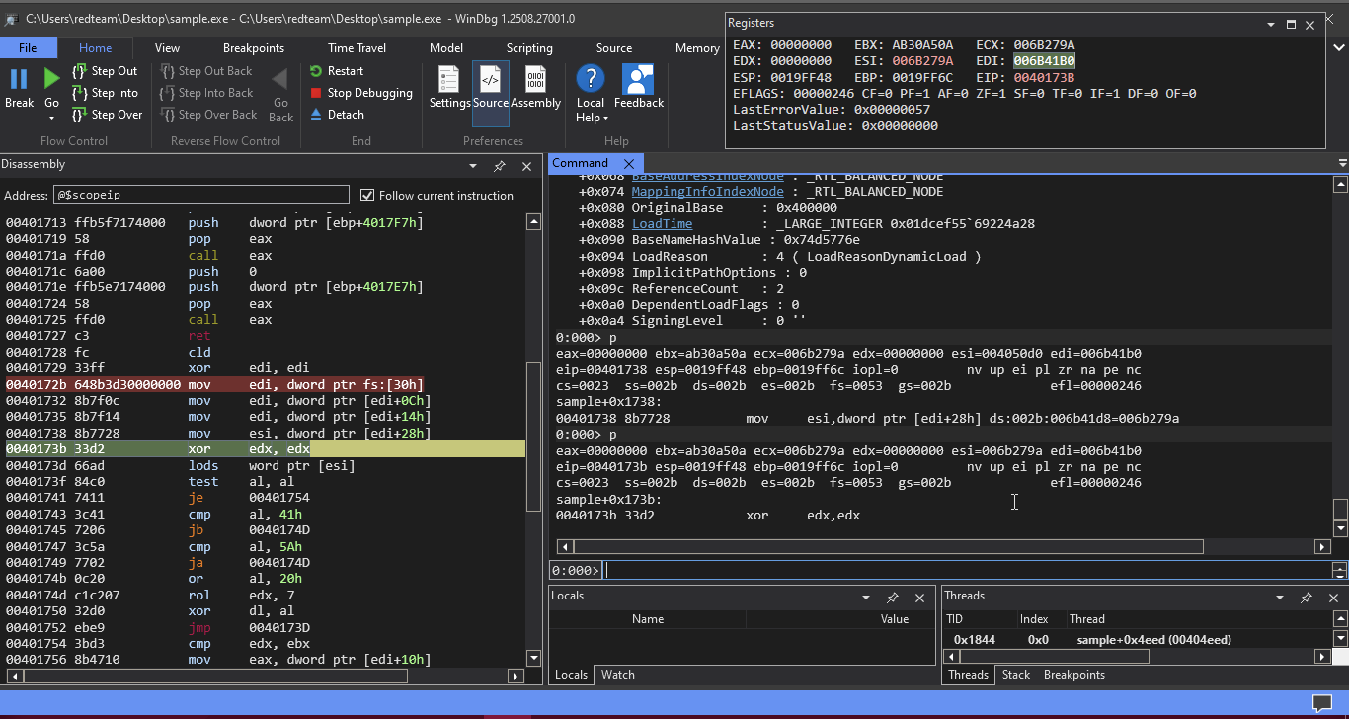Click Disassembly scroll down arrow
This screenshot has width=1349, height=719.
[x=533, y=658]
